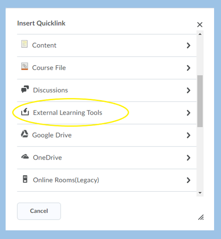Cancel the Insert Quicklink dialog
This screenshot has height=239, width=221.
[39, 211]
